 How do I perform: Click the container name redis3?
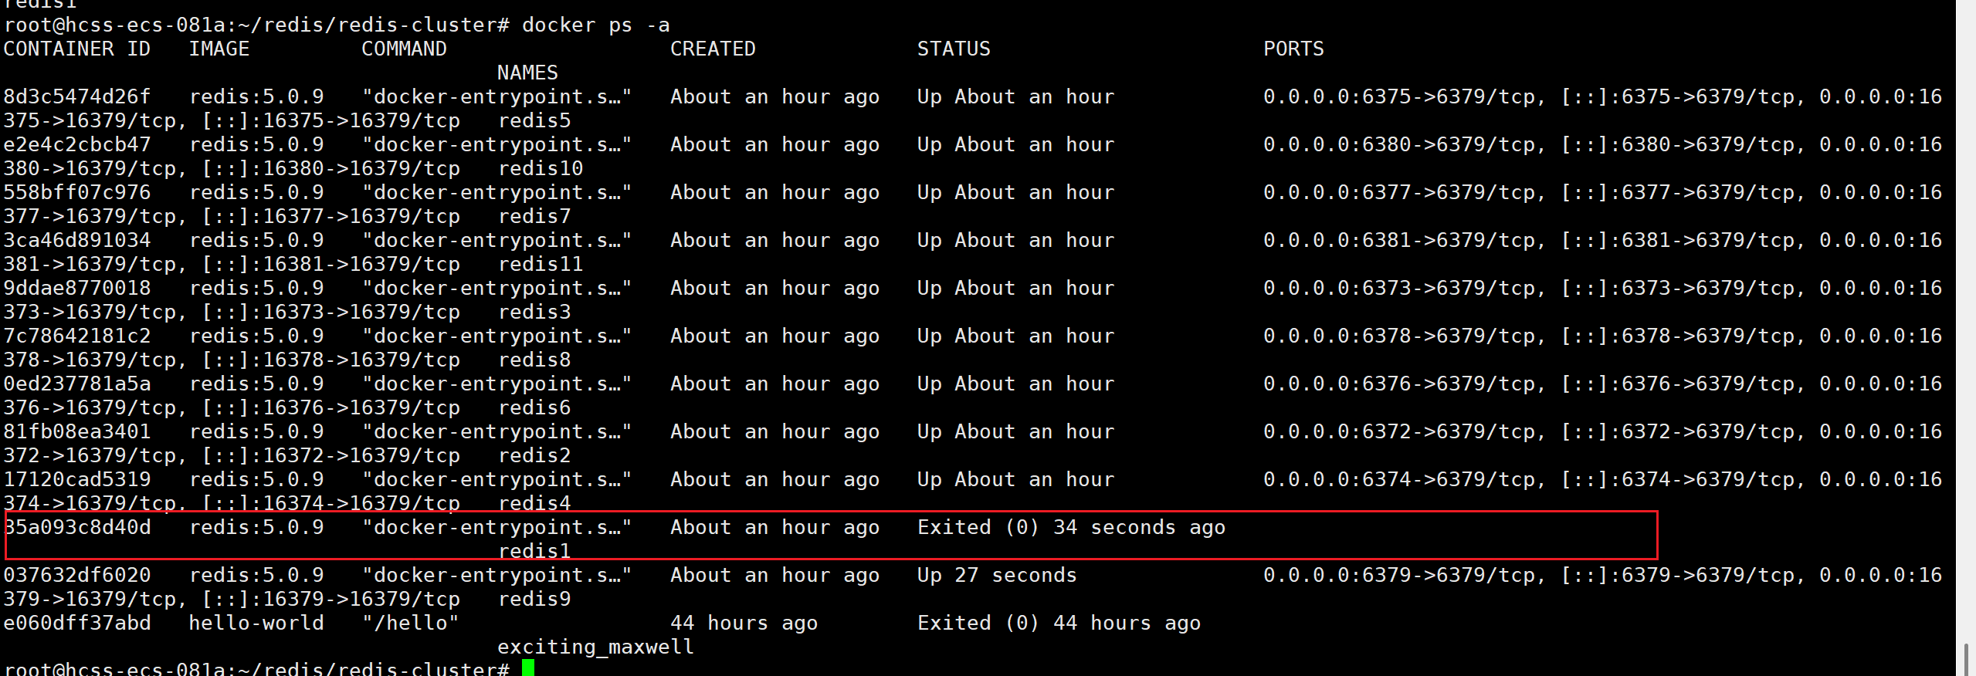point(534,313)
